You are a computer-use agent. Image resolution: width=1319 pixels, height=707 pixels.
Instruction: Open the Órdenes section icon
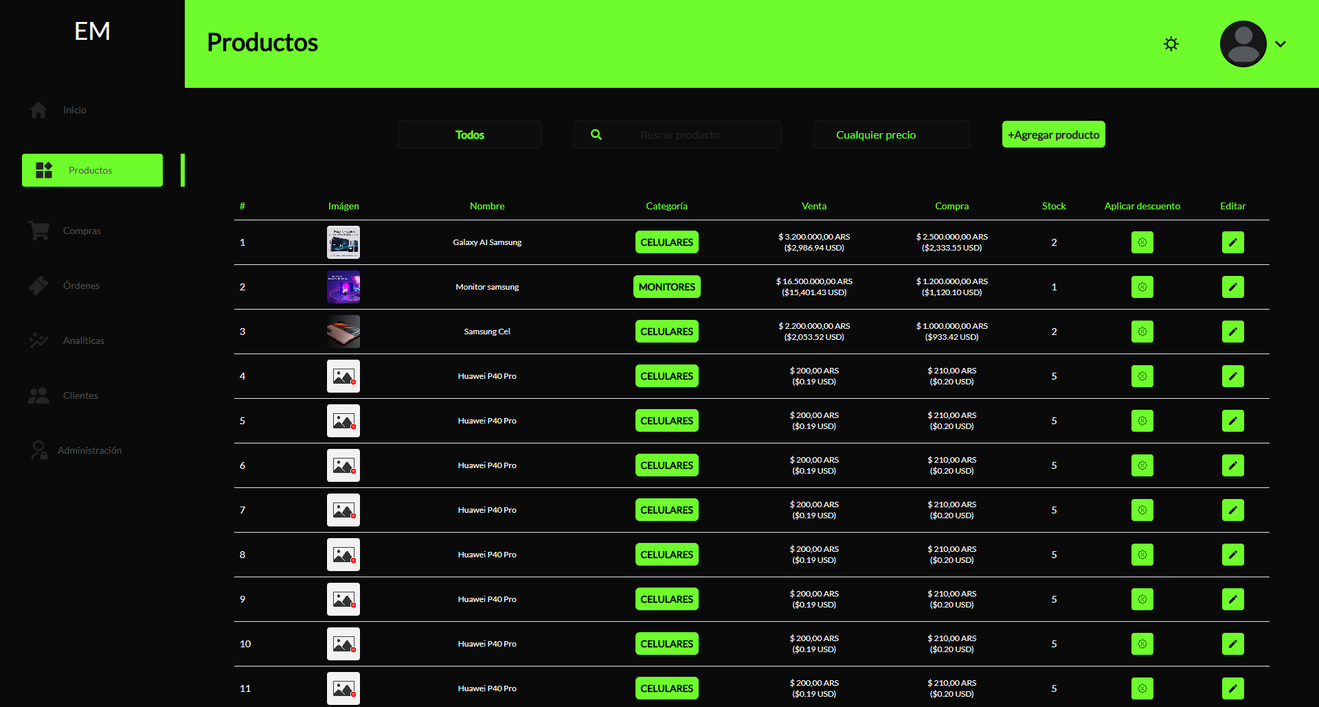[38, 285]
